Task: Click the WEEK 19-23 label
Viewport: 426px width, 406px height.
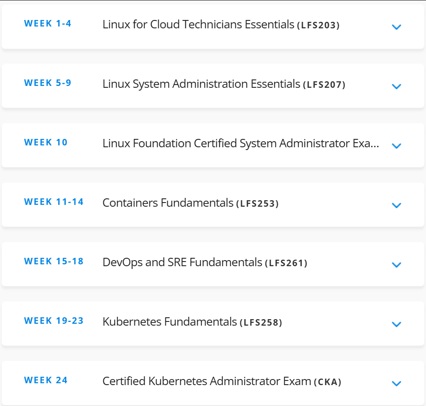Action: point(54,321)
